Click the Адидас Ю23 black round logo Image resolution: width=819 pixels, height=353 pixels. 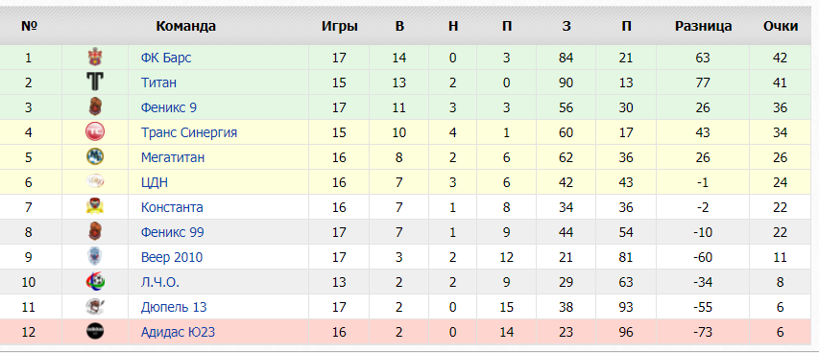pyautogui.click(x=94, y=332)
